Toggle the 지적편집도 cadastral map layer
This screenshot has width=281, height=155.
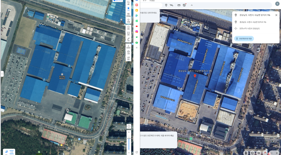(x=128, y=15)
